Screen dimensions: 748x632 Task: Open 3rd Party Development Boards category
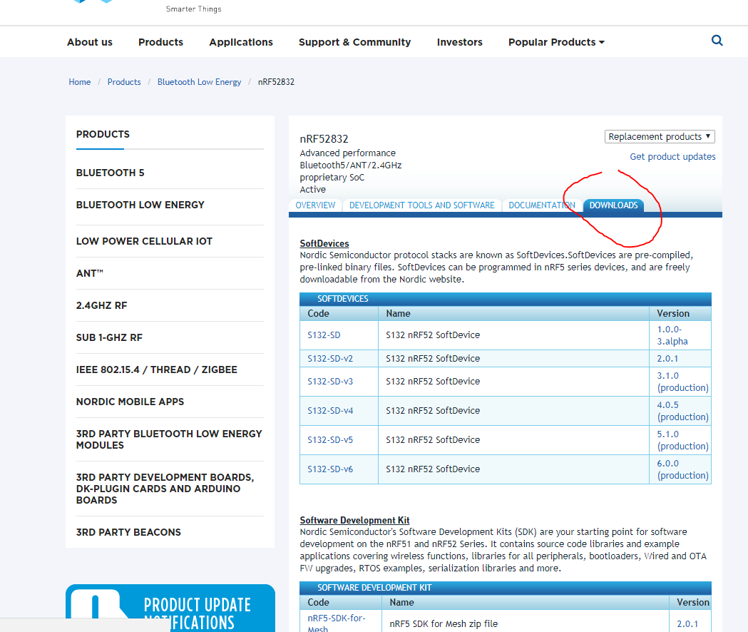pyautogui.click(x=165, y=489)
